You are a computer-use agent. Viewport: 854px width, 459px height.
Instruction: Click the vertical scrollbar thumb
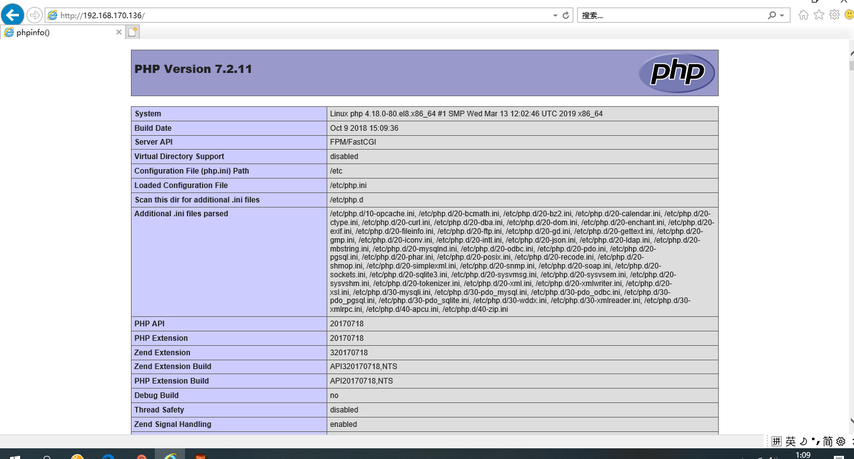851,65
